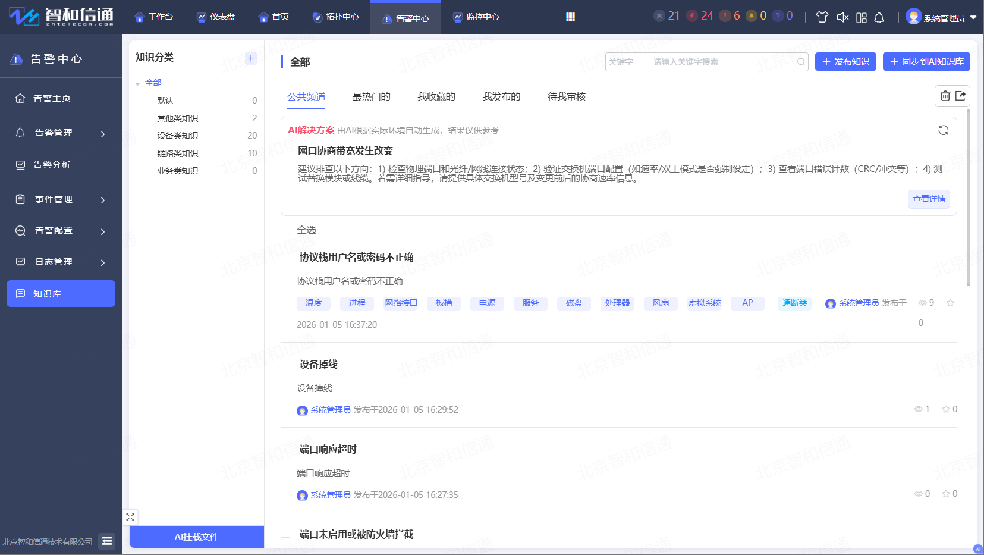This screenshot has height=555, width=984.
Task: Click the 查看详情 button
Action: (x=929, y=199)
